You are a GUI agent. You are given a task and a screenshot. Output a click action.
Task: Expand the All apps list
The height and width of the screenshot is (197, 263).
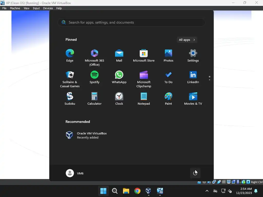point(187,40)
